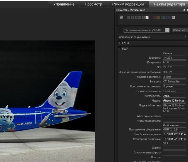Apply the purple color label
This screenshot has height=162, width=188.
click(169, 18)
